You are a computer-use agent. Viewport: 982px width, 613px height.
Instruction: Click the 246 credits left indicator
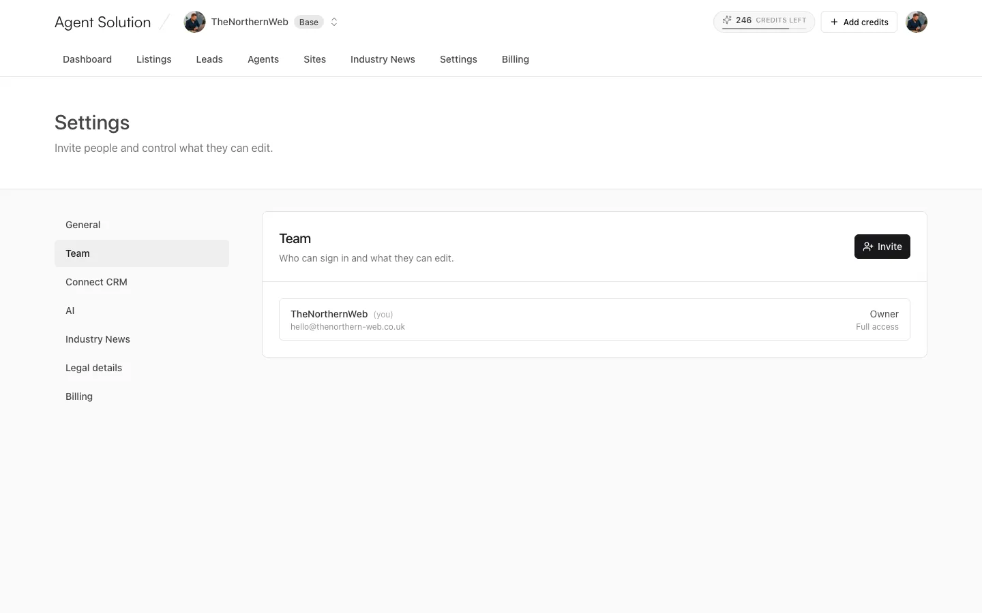point(764,21)
